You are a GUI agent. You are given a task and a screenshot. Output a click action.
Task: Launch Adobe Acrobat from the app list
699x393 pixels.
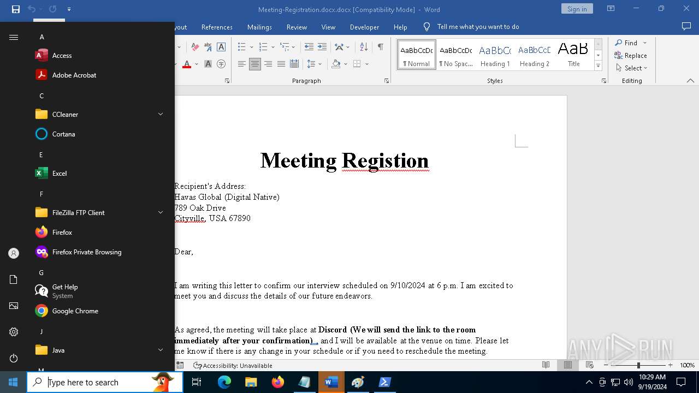tap(98, 75)
